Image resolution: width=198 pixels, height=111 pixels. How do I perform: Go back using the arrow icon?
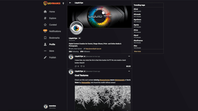(70, 3)
